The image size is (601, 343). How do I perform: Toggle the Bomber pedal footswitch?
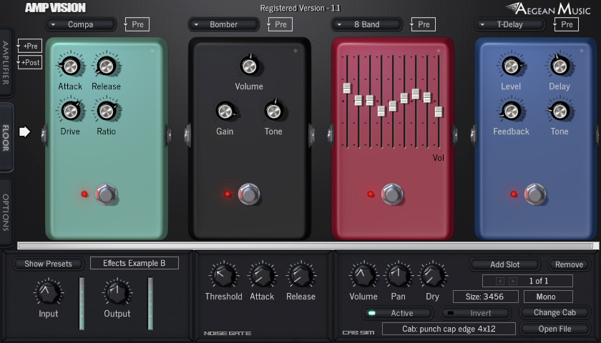[x=249, y=194]
